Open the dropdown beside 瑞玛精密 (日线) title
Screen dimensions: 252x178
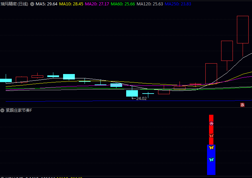(32, 4)
